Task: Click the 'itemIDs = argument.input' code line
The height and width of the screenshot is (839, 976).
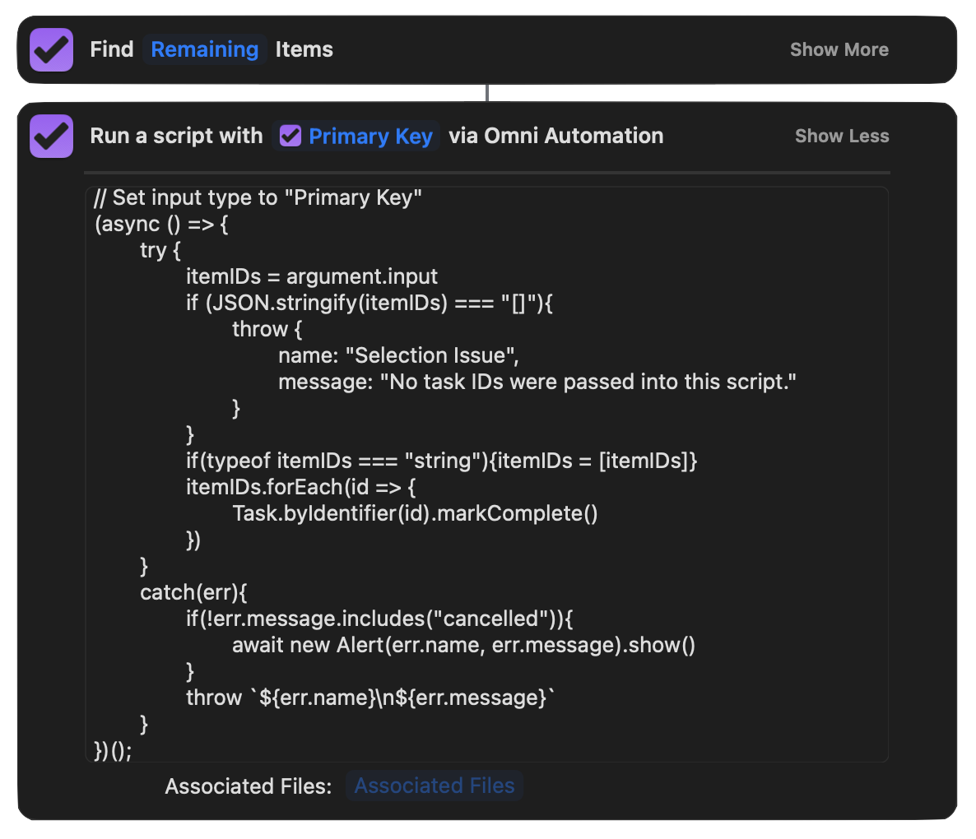Action: pyautogui.click(x=312, y=276)
